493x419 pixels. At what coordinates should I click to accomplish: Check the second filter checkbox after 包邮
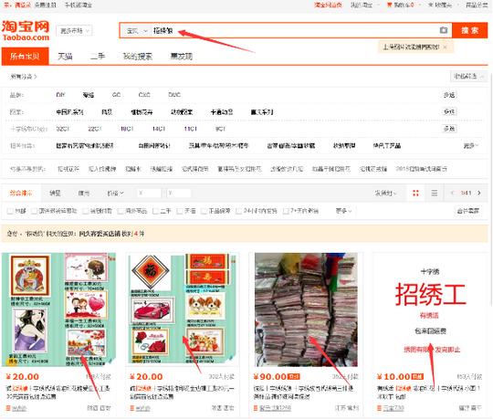(35, 211)
